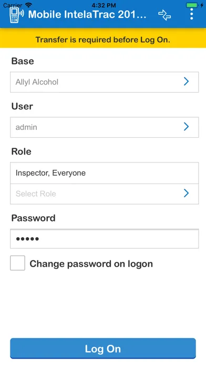Tap the transfer arrows icon in header

click(x=164, y=15)
